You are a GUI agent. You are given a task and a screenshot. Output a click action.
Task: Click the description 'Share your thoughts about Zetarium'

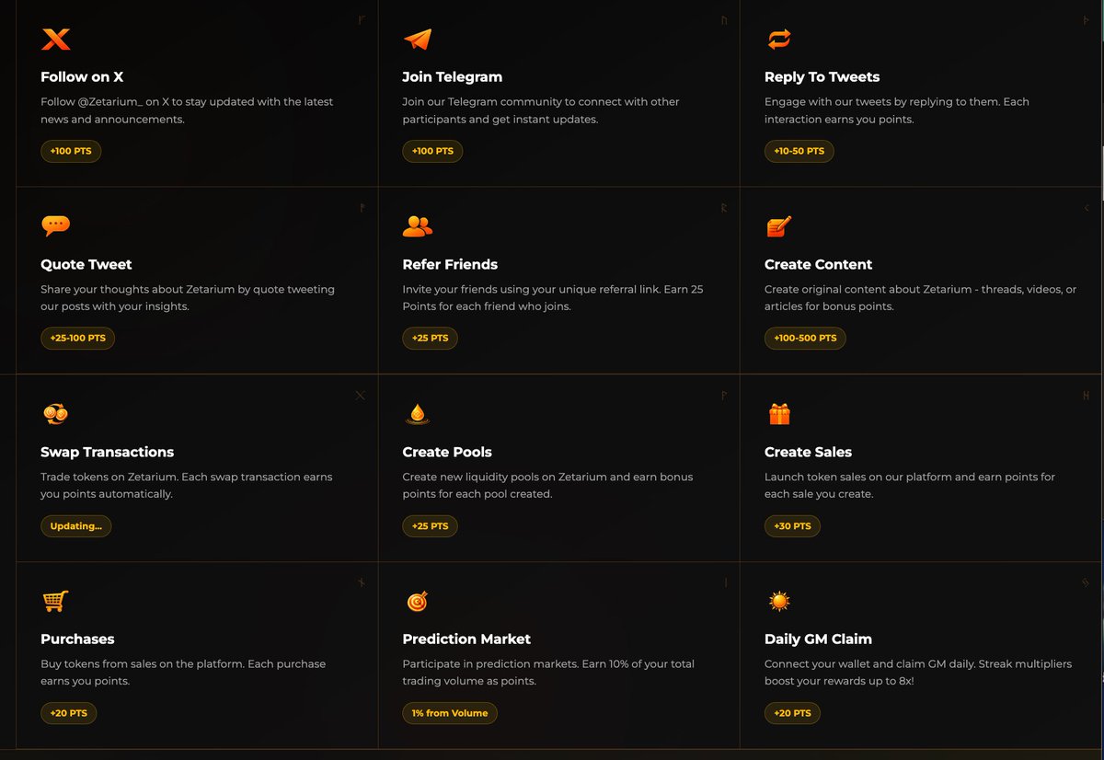point(188,297)
